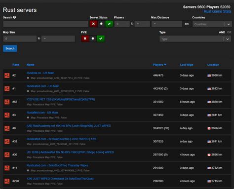This screenshot has height=189, width=234.
Task: Set Server Status filter to red X offline
Action: 93,24
